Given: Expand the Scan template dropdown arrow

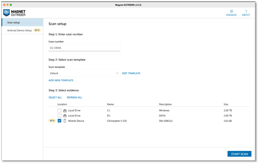Looking at the screenshot, I should pyautogui.click(x=118, y=73).
